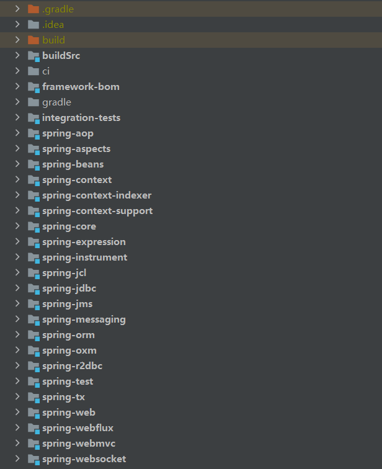The width and height of the screenshot is (382, 469).
Task: Click the spring-webmvc module icon
Action: (33, 444)
